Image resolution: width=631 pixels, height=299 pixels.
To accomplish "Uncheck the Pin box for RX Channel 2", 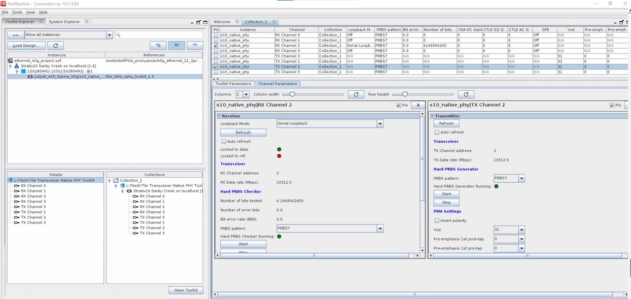I will click(x=399, y=105).
